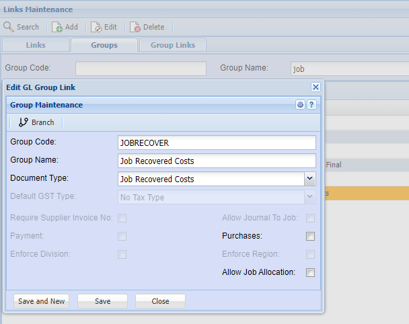Close the Edit GL Group Link dialog
This screenshot has height=324, width=409.
[x=315, y=87]
